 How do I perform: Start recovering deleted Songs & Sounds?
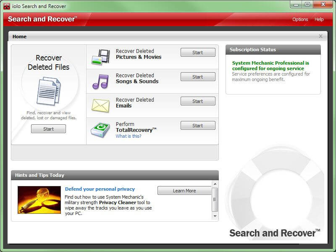[198, 77]
